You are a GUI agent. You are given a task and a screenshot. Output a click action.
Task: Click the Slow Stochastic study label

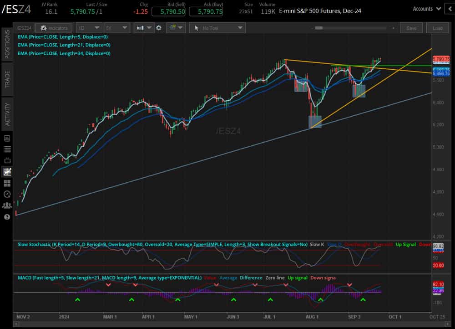[162, 244]
